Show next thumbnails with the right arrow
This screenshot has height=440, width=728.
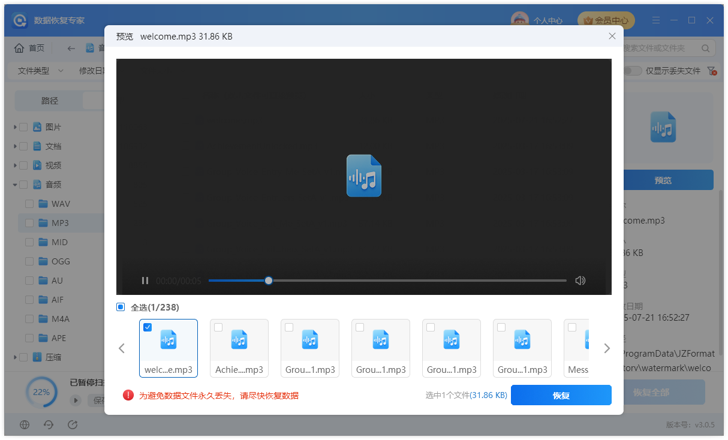coord(607,348)
